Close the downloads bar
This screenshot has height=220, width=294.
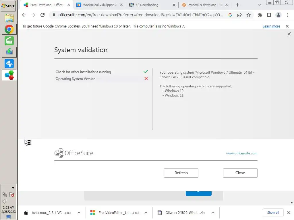click(x=289, y=213)
